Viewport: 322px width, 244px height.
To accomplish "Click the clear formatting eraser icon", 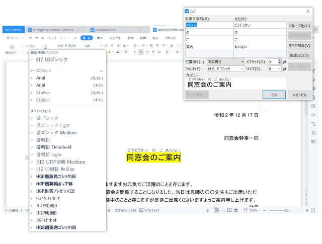I will pos(118,46).
